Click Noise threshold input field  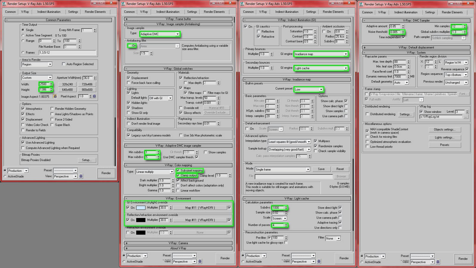pyautogui.click(x=395, y=32)
